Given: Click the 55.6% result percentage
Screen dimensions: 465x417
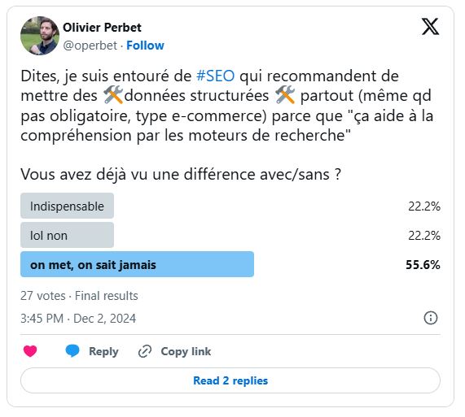Looking at the screenshot, I should 423,264.
